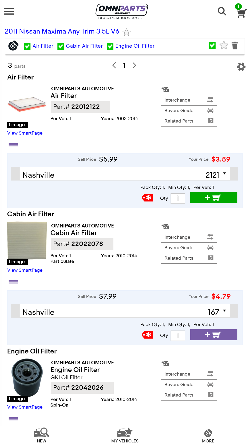This screenshot has height=445, width=250.
Task: Open settings gear for parts list
Action: (x=241, y=67)
